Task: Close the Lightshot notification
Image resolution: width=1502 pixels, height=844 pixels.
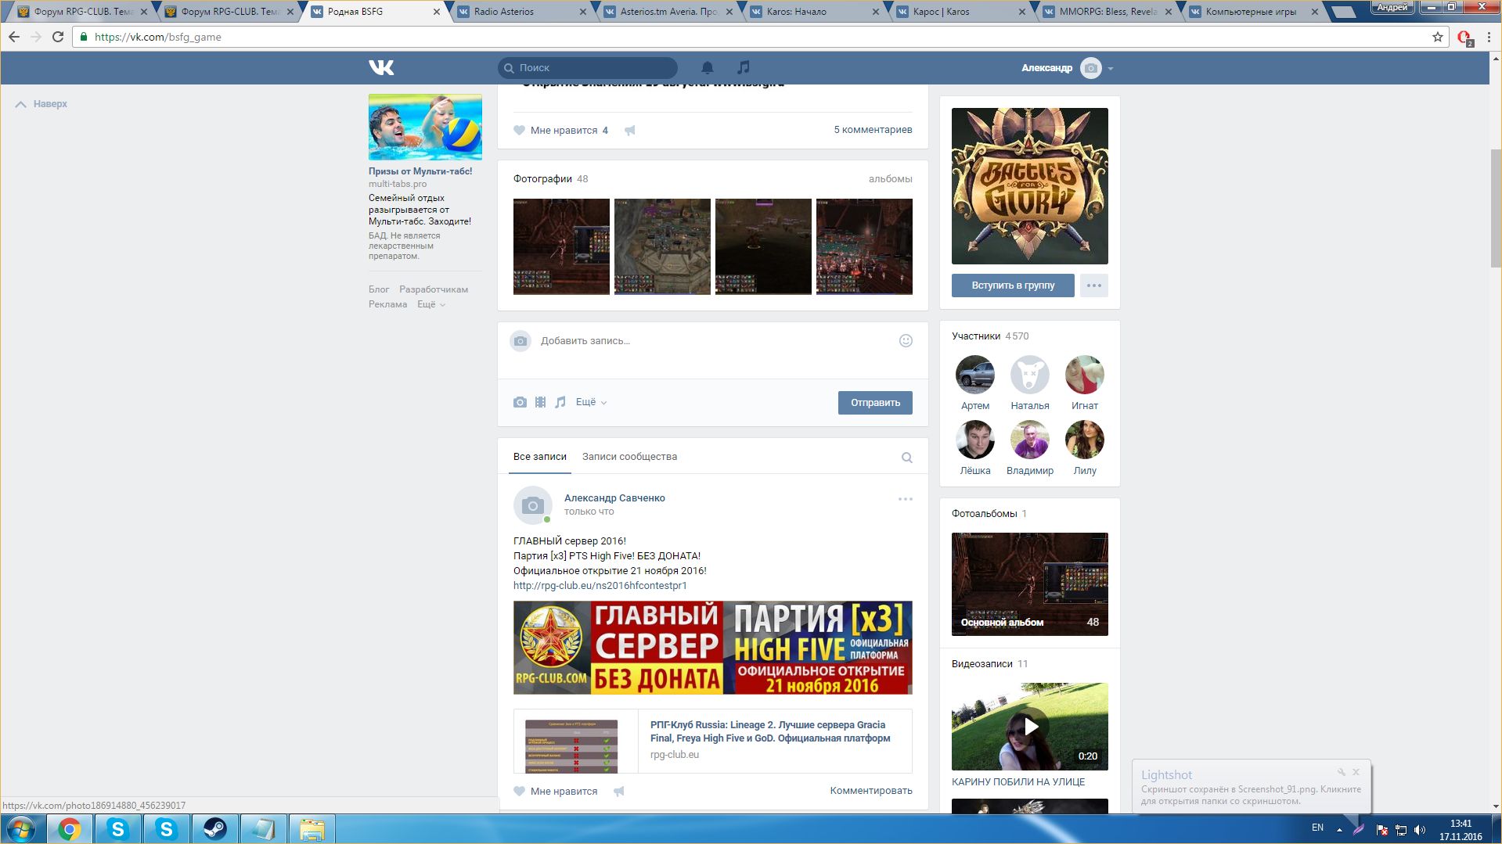Action: pyautogui.click(x=1356, y=772)
